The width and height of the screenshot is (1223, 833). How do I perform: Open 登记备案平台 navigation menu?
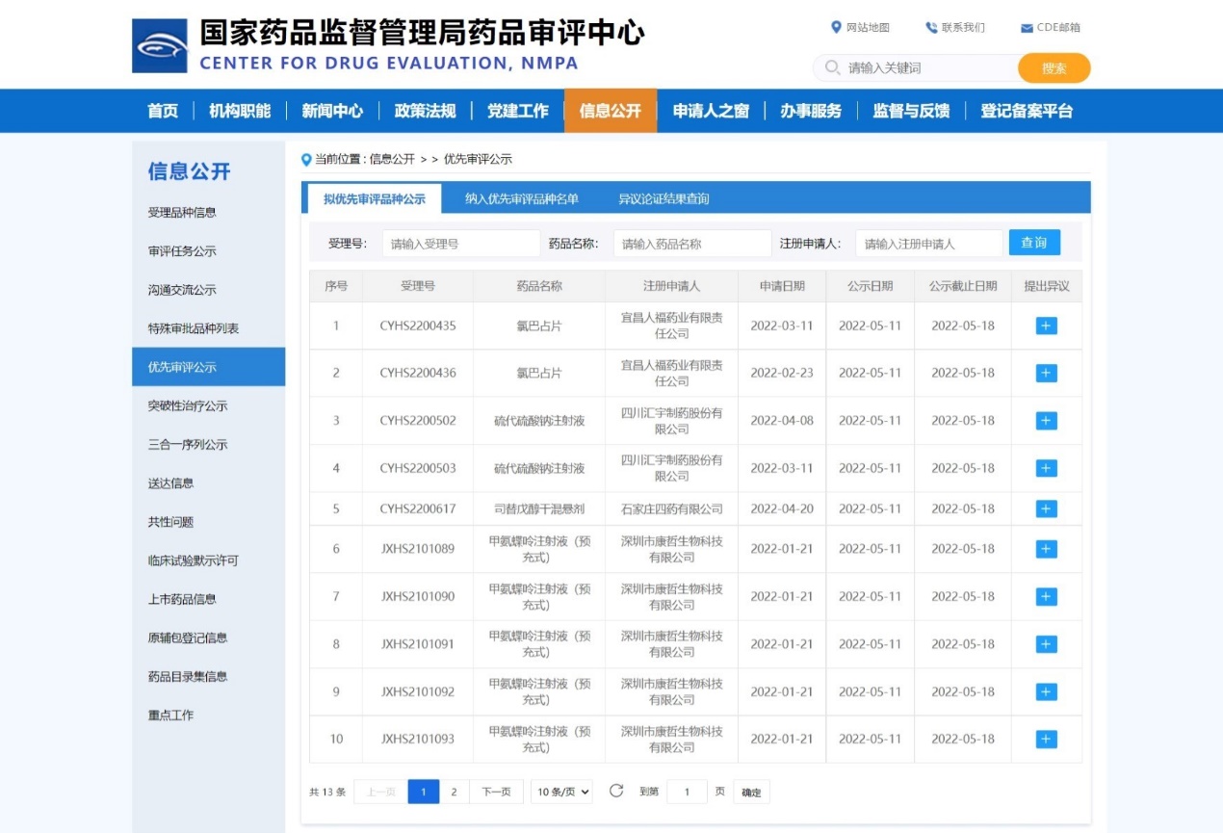(x=1027, y=111)
